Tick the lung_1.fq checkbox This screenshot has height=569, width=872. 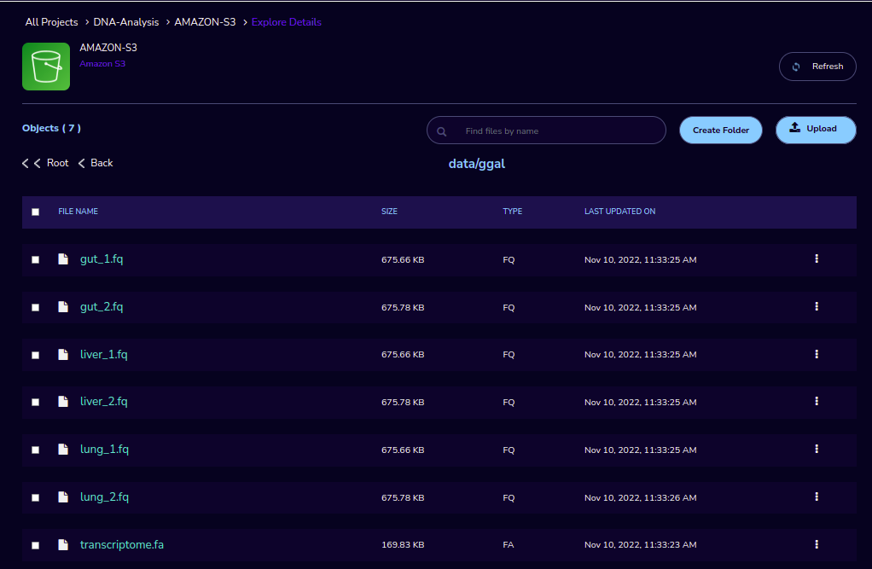36,450
